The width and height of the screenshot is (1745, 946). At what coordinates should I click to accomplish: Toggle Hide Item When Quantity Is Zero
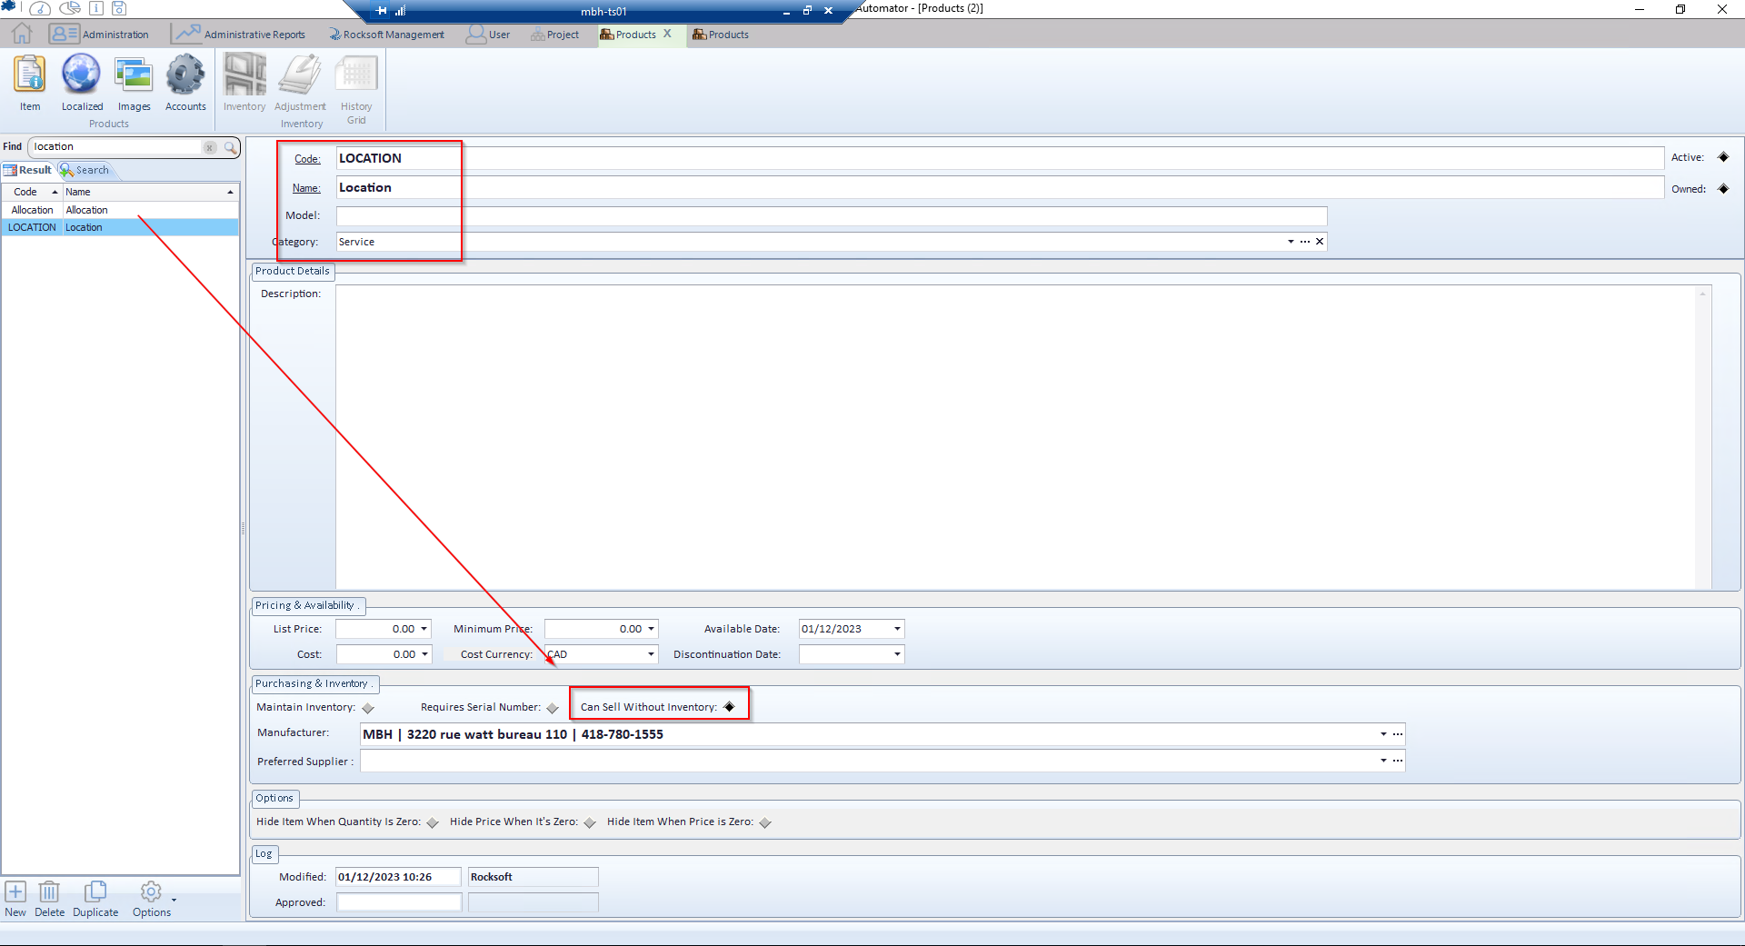pyautogui.click(x=433, y=822)
